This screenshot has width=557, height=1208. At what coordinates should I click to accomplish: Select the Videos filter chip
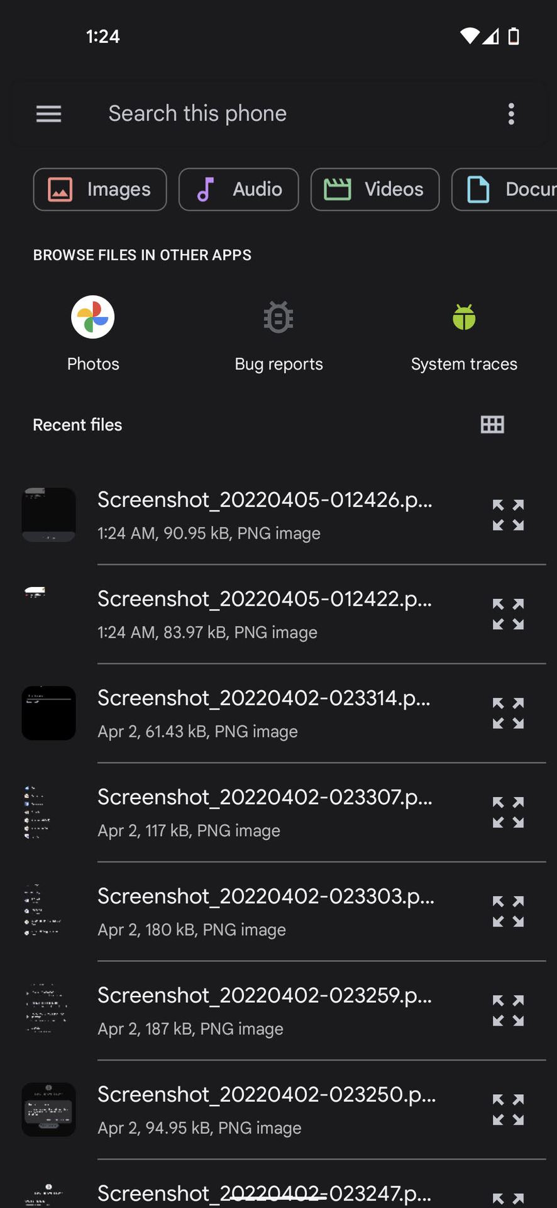(x=375, y=189)
